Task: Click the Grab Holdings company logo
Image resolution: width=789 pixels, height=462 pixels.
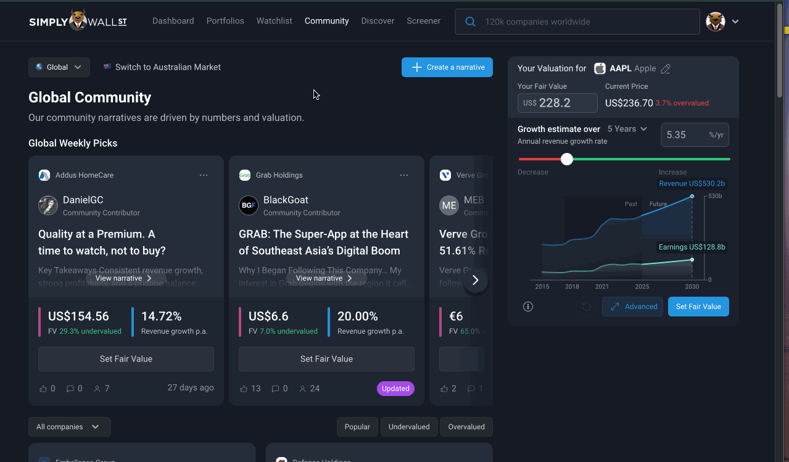Action: click(x=244, y=175)
